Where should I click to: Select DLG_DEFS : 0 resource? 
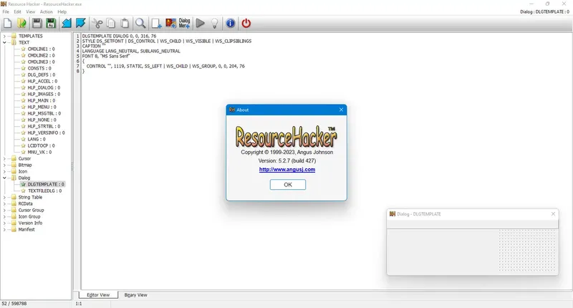tap(42, 75)
